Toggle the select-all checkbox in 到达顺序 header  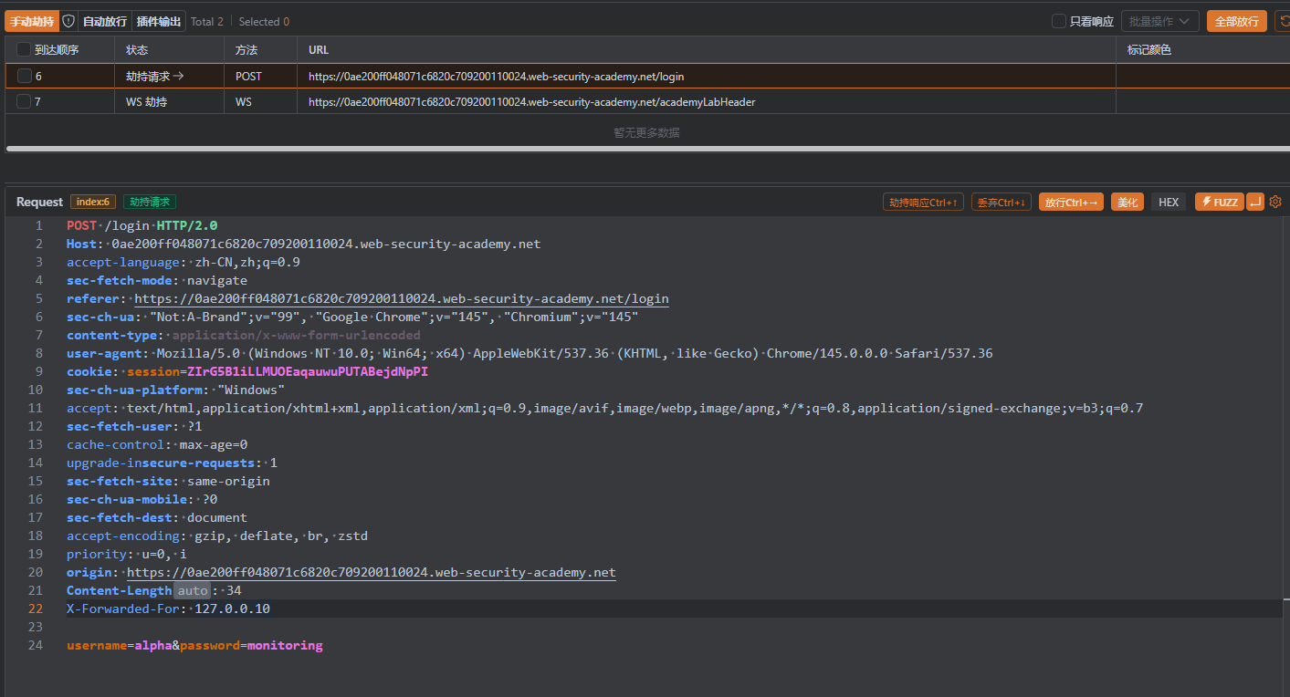pyautogui.click(x=25, y=50)
